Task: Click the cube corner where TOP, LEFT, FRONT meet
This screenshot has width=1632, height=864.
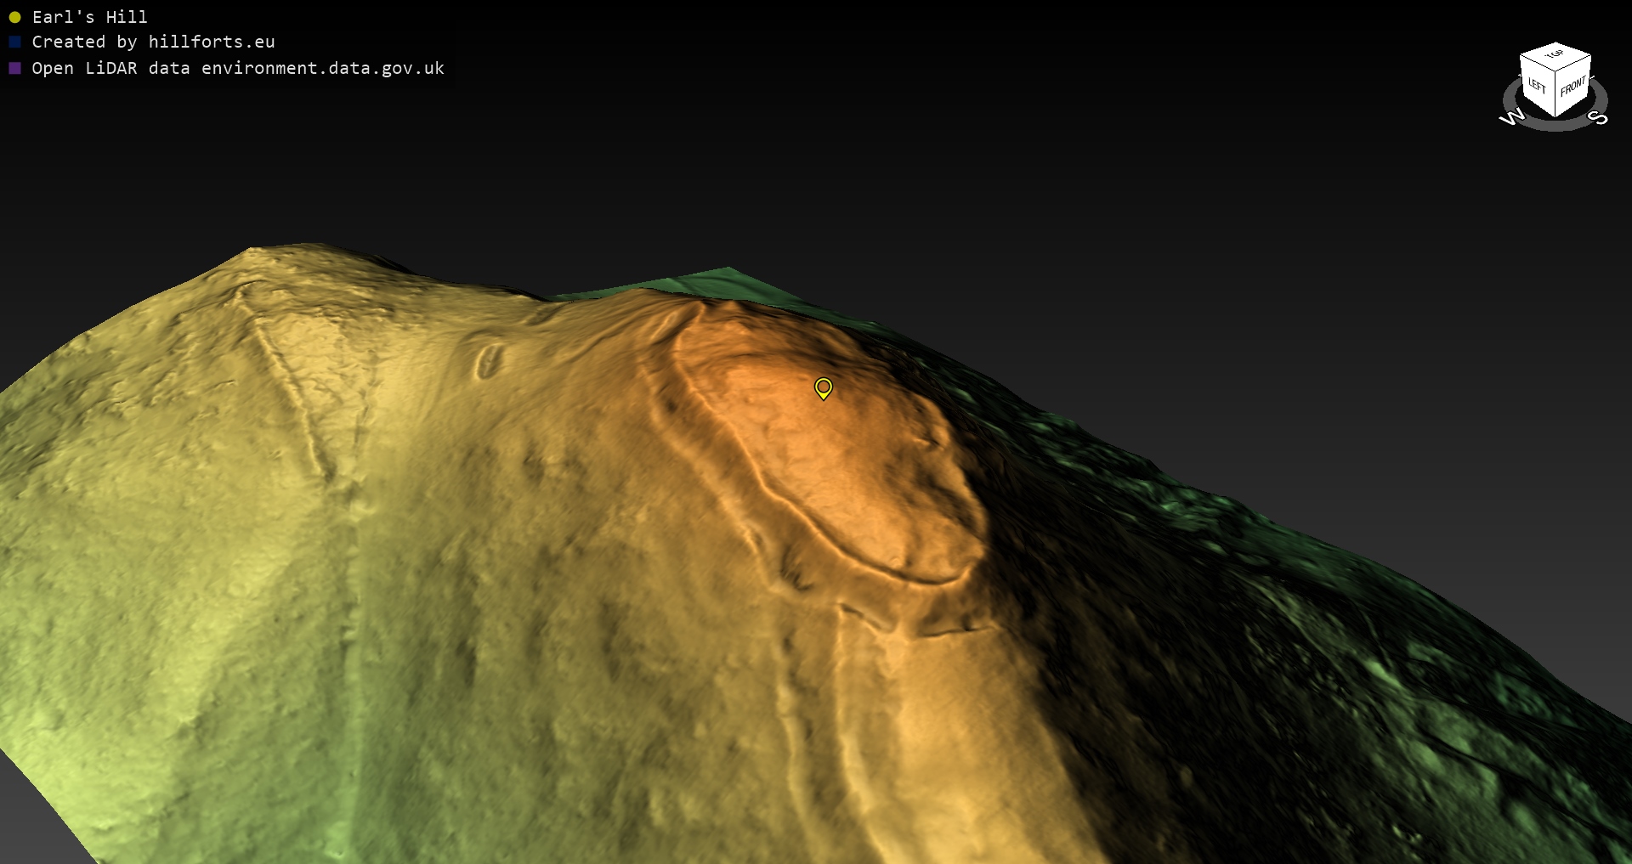Action: 1556,73
